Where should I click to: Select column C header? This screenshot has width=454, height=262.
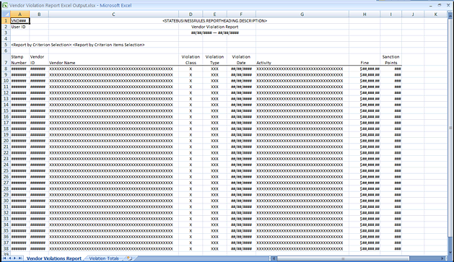point(113,14)
